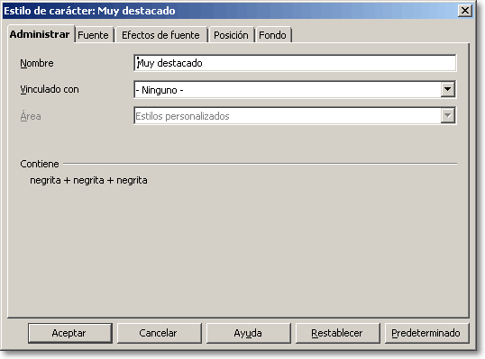Dismiss the dialog with Cancelar

[x=159, y=333]
